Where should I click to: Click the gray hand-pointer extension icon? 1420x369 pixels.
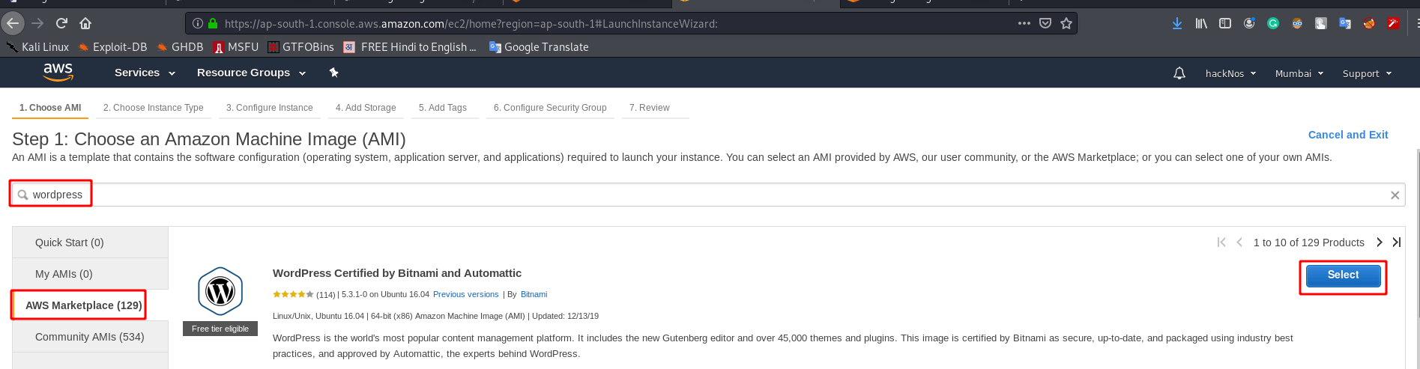coord(1321,23)
